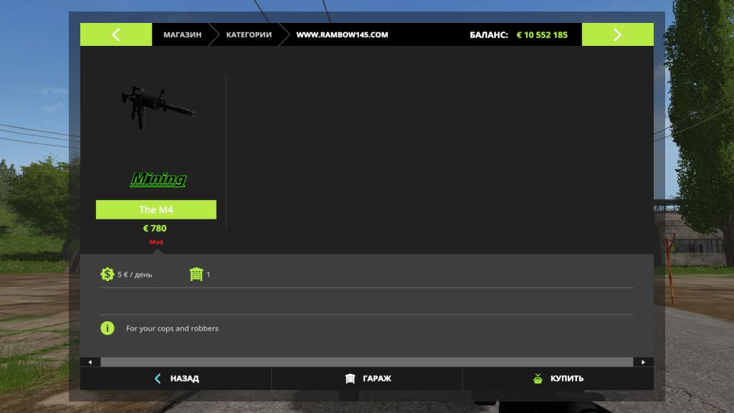
Task: Click the daily upkeep cost coin icon
Action: point(108,274)
